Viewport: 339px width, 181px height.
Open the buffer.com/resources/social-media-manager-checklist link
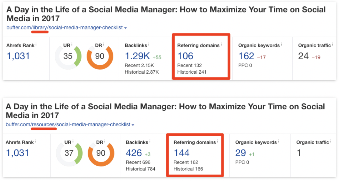[68, 125]
